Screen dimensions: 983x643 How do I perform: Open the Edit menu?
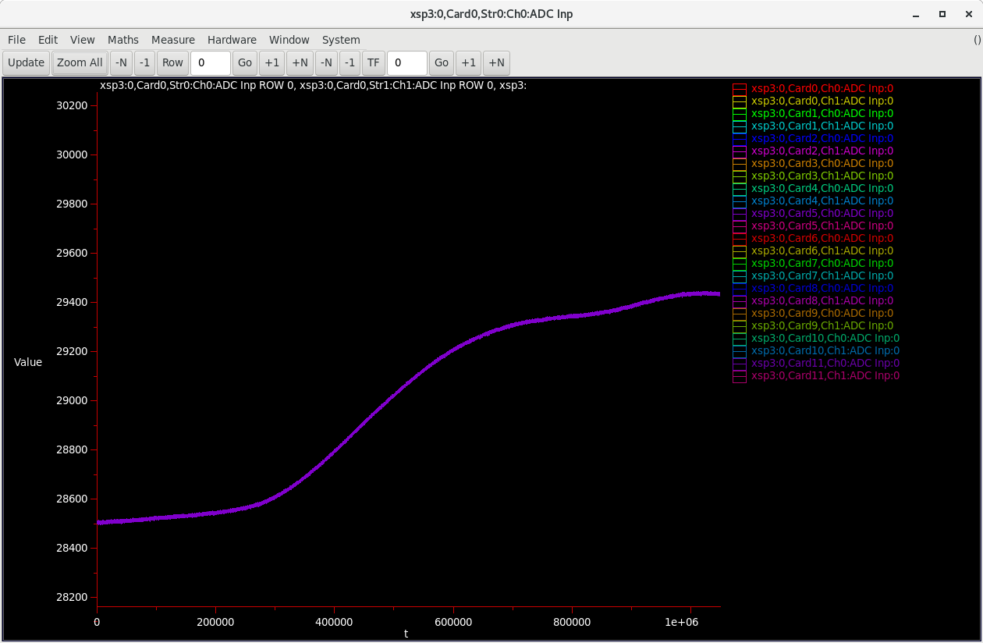pos(48,40)
